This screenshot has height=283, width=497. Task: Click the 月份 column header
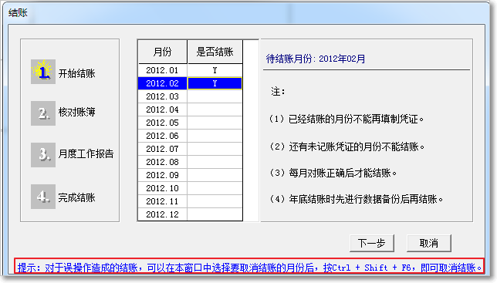point(162,52)
